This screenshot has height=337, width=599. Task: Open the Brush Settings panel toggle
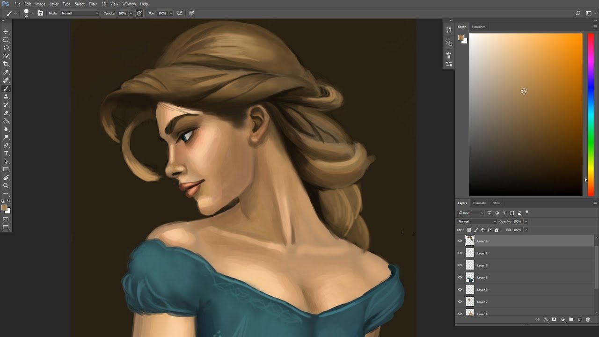40,13
